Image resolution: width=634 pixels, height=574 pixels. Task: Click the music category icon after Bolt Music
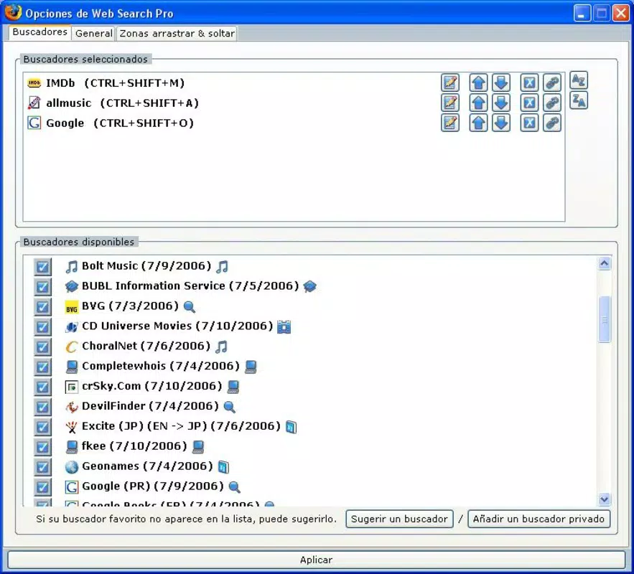coord(223,266)
